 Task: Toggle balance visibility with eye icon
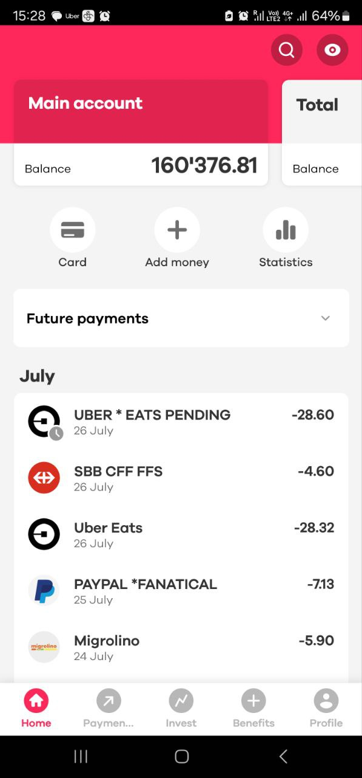click(332, 50)
